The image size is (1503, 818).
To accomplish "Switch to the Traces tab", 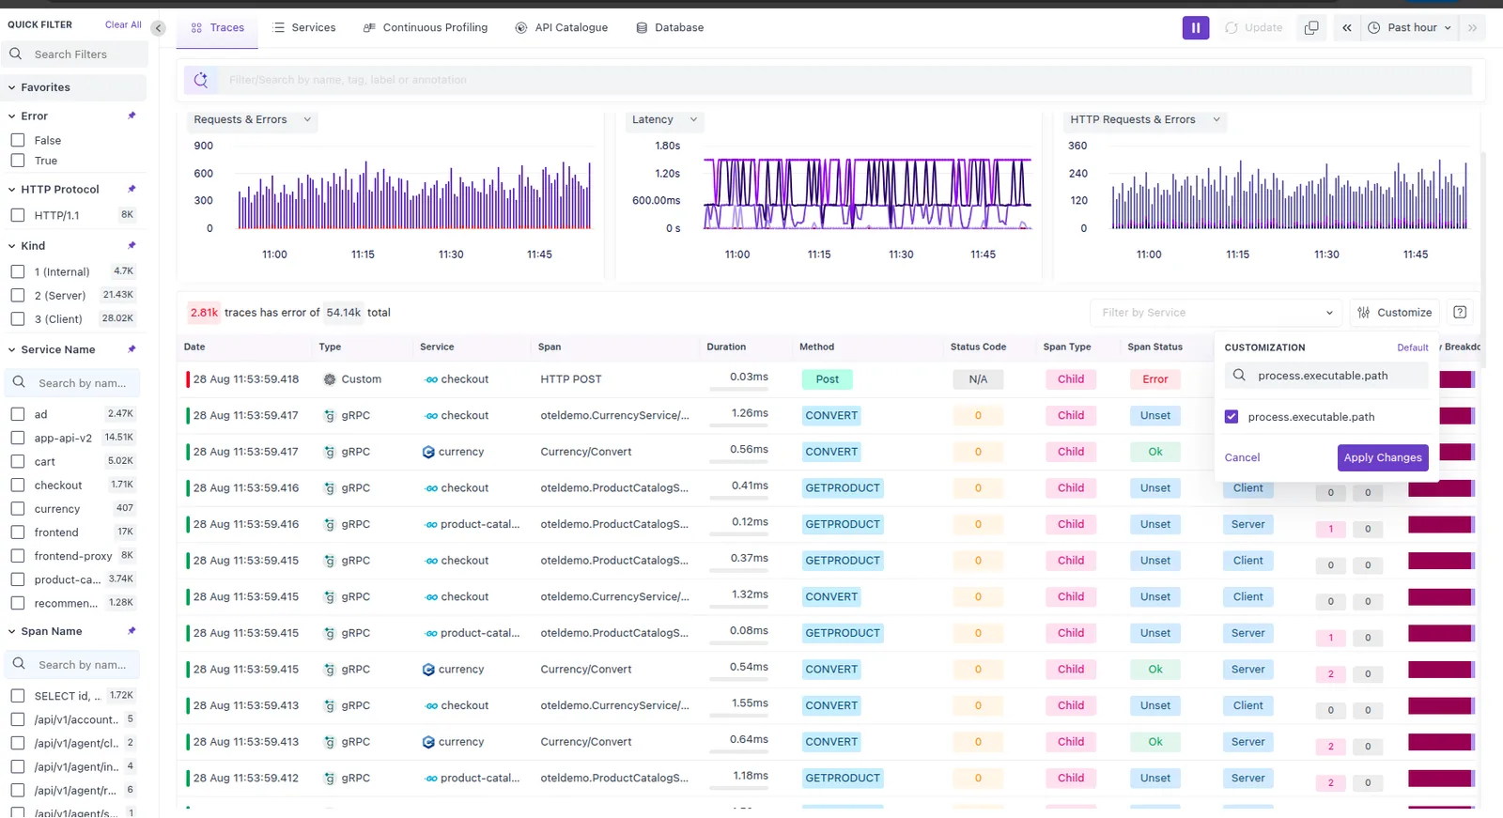I will click(218, 28).
